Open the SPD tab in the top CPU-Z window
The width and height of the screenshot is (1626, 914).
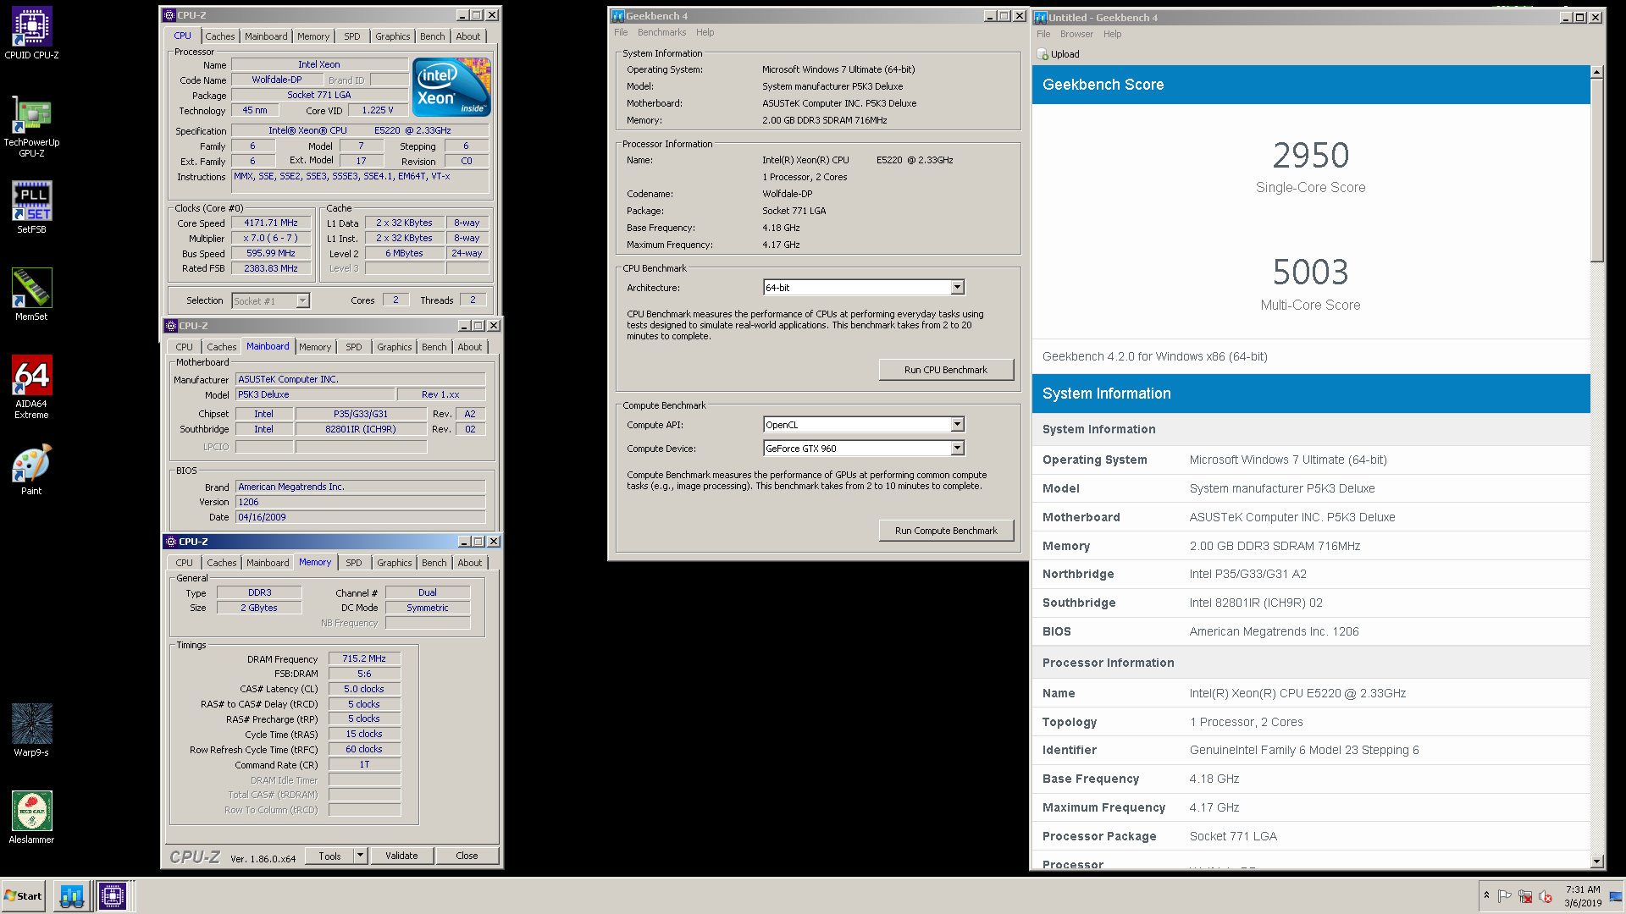pyautogui.click(x=352, y=36)
